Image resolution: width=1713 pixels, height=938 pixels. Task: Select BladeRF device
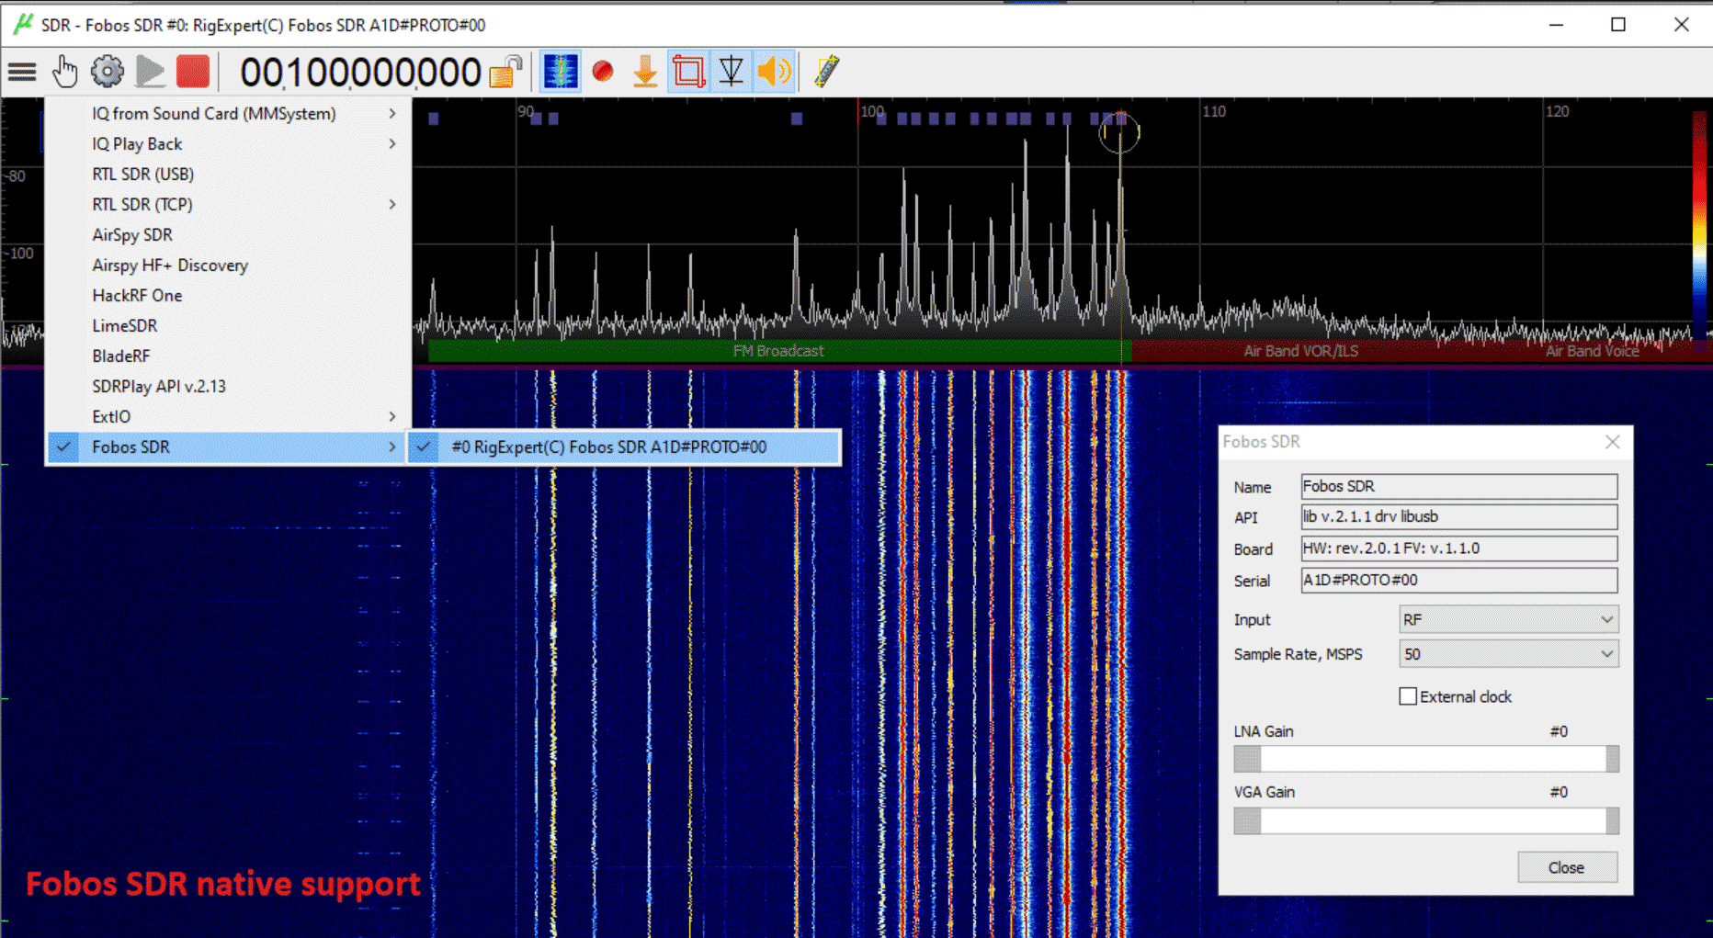pos(228,356)
